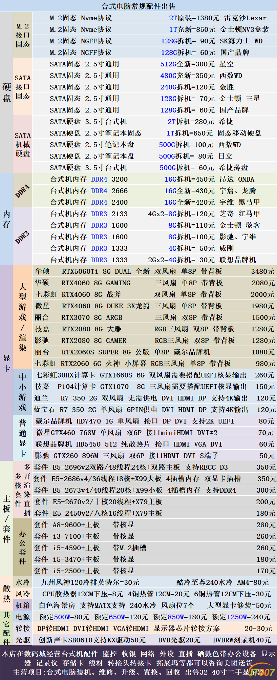Click the DDR4 3200 昂达ONDA row
This screenshot has width=277, height=680.
pyautogui.click(x=154, y=179)
